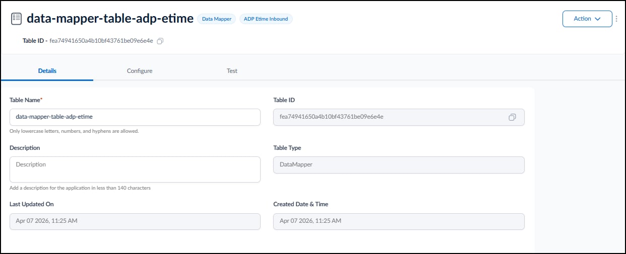Click the Table Type field showing DataMapper
The width and height of the screenshot is (626, 254).
(399, 165)
